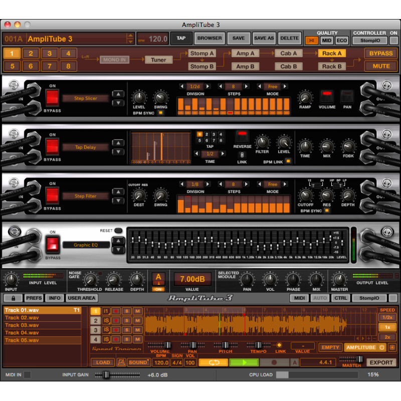Solo track 3 with the S button

(127, 330)
